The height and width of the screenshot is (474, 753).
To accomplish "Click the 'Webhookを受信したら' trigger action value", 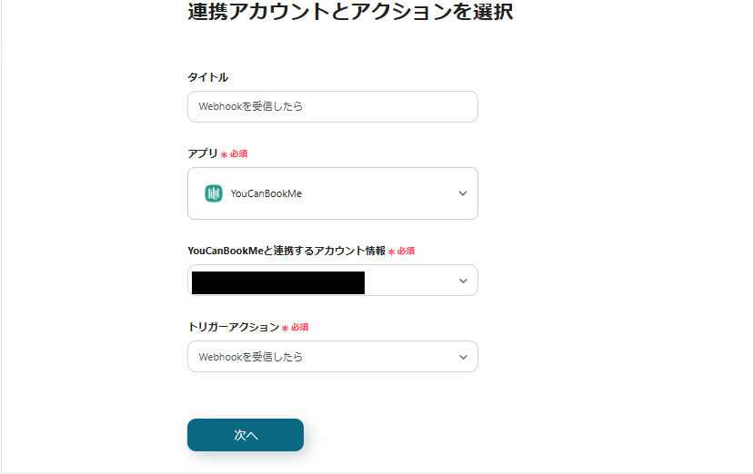I will point(251,357).
